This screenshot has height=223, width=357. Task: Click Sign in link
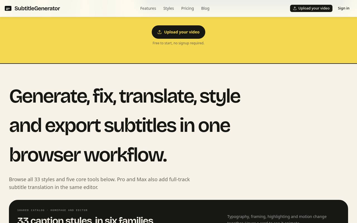344,8
